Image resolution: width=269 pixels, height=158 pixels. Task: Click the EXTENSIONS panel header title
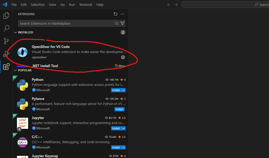click(x=26, y=14)
